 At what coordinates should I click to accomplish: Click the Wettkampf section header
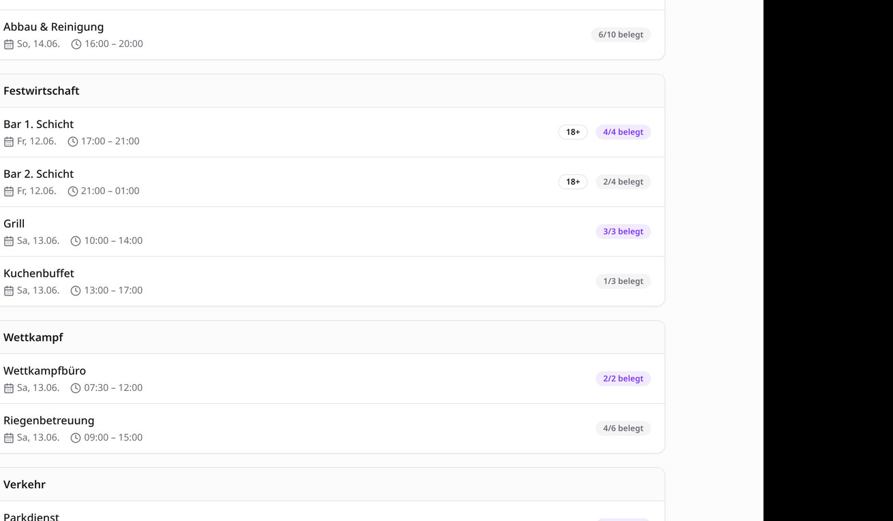point(33,337)
